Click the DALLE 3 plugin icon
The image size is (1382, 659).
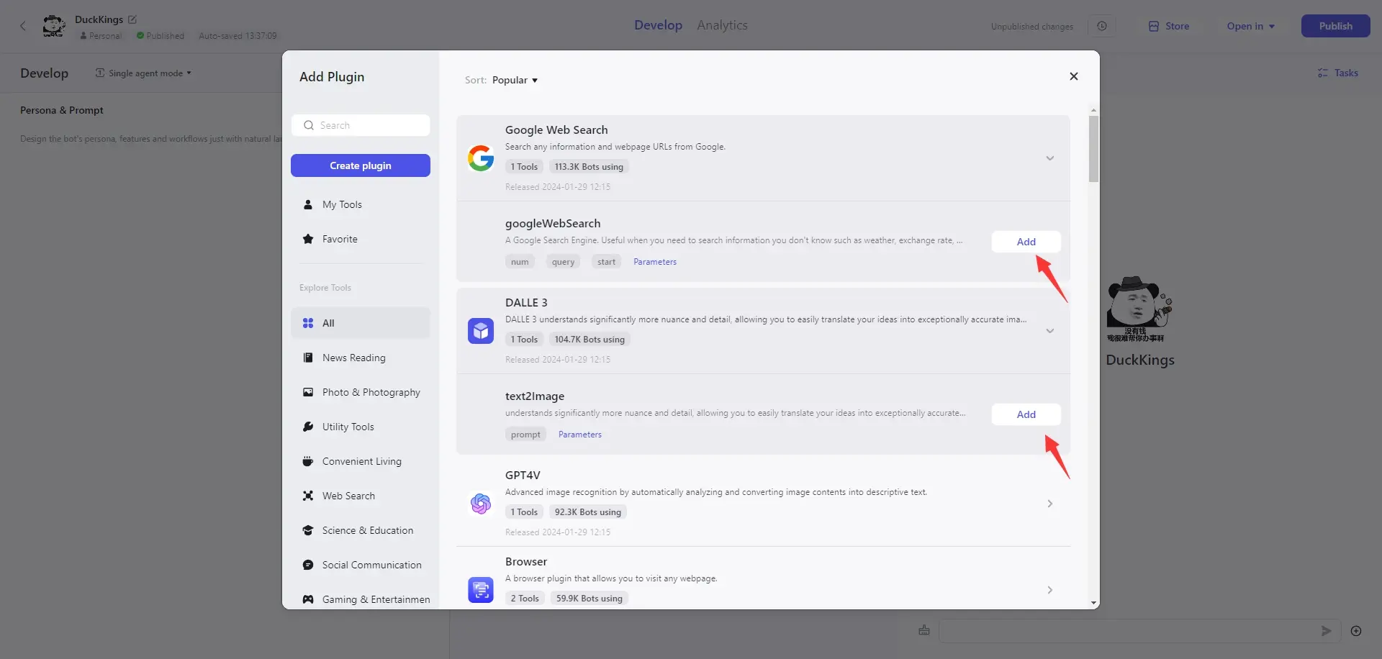[481, 331]
